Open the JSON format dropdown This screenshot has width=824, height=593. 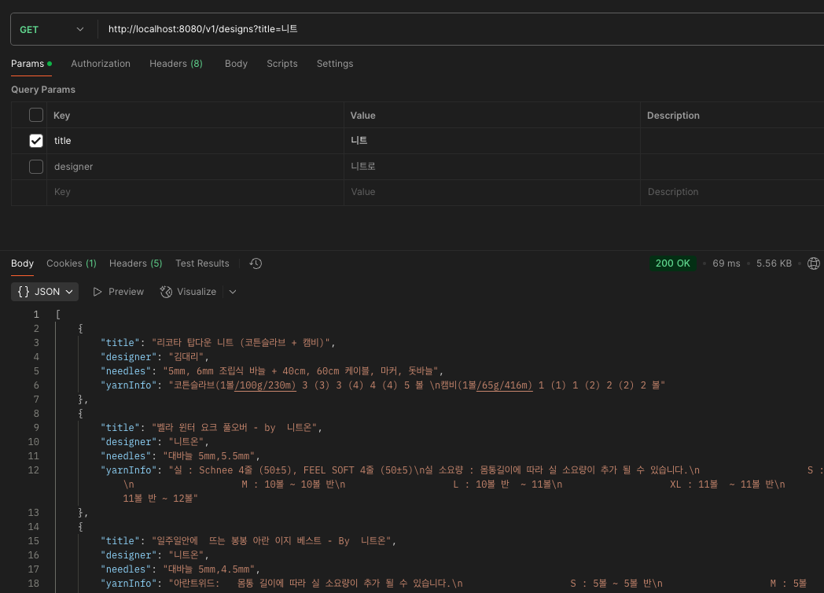pyautogui.click(x=45, y=292)
